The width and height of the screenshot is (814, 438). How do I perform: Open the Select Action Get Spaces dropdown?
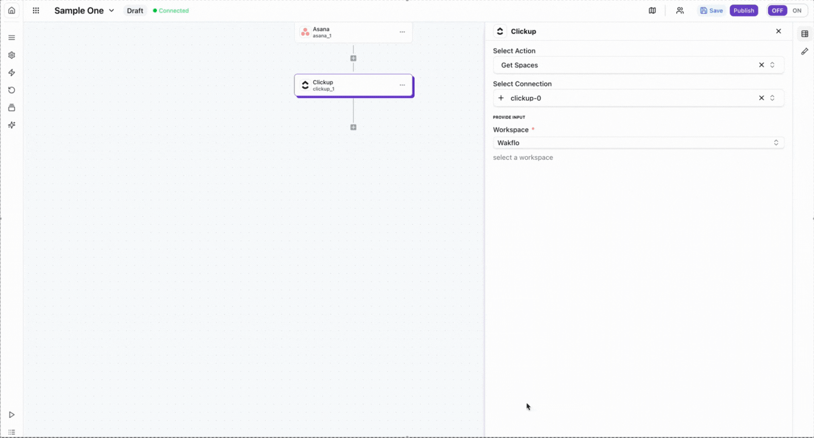coord(629,65)
